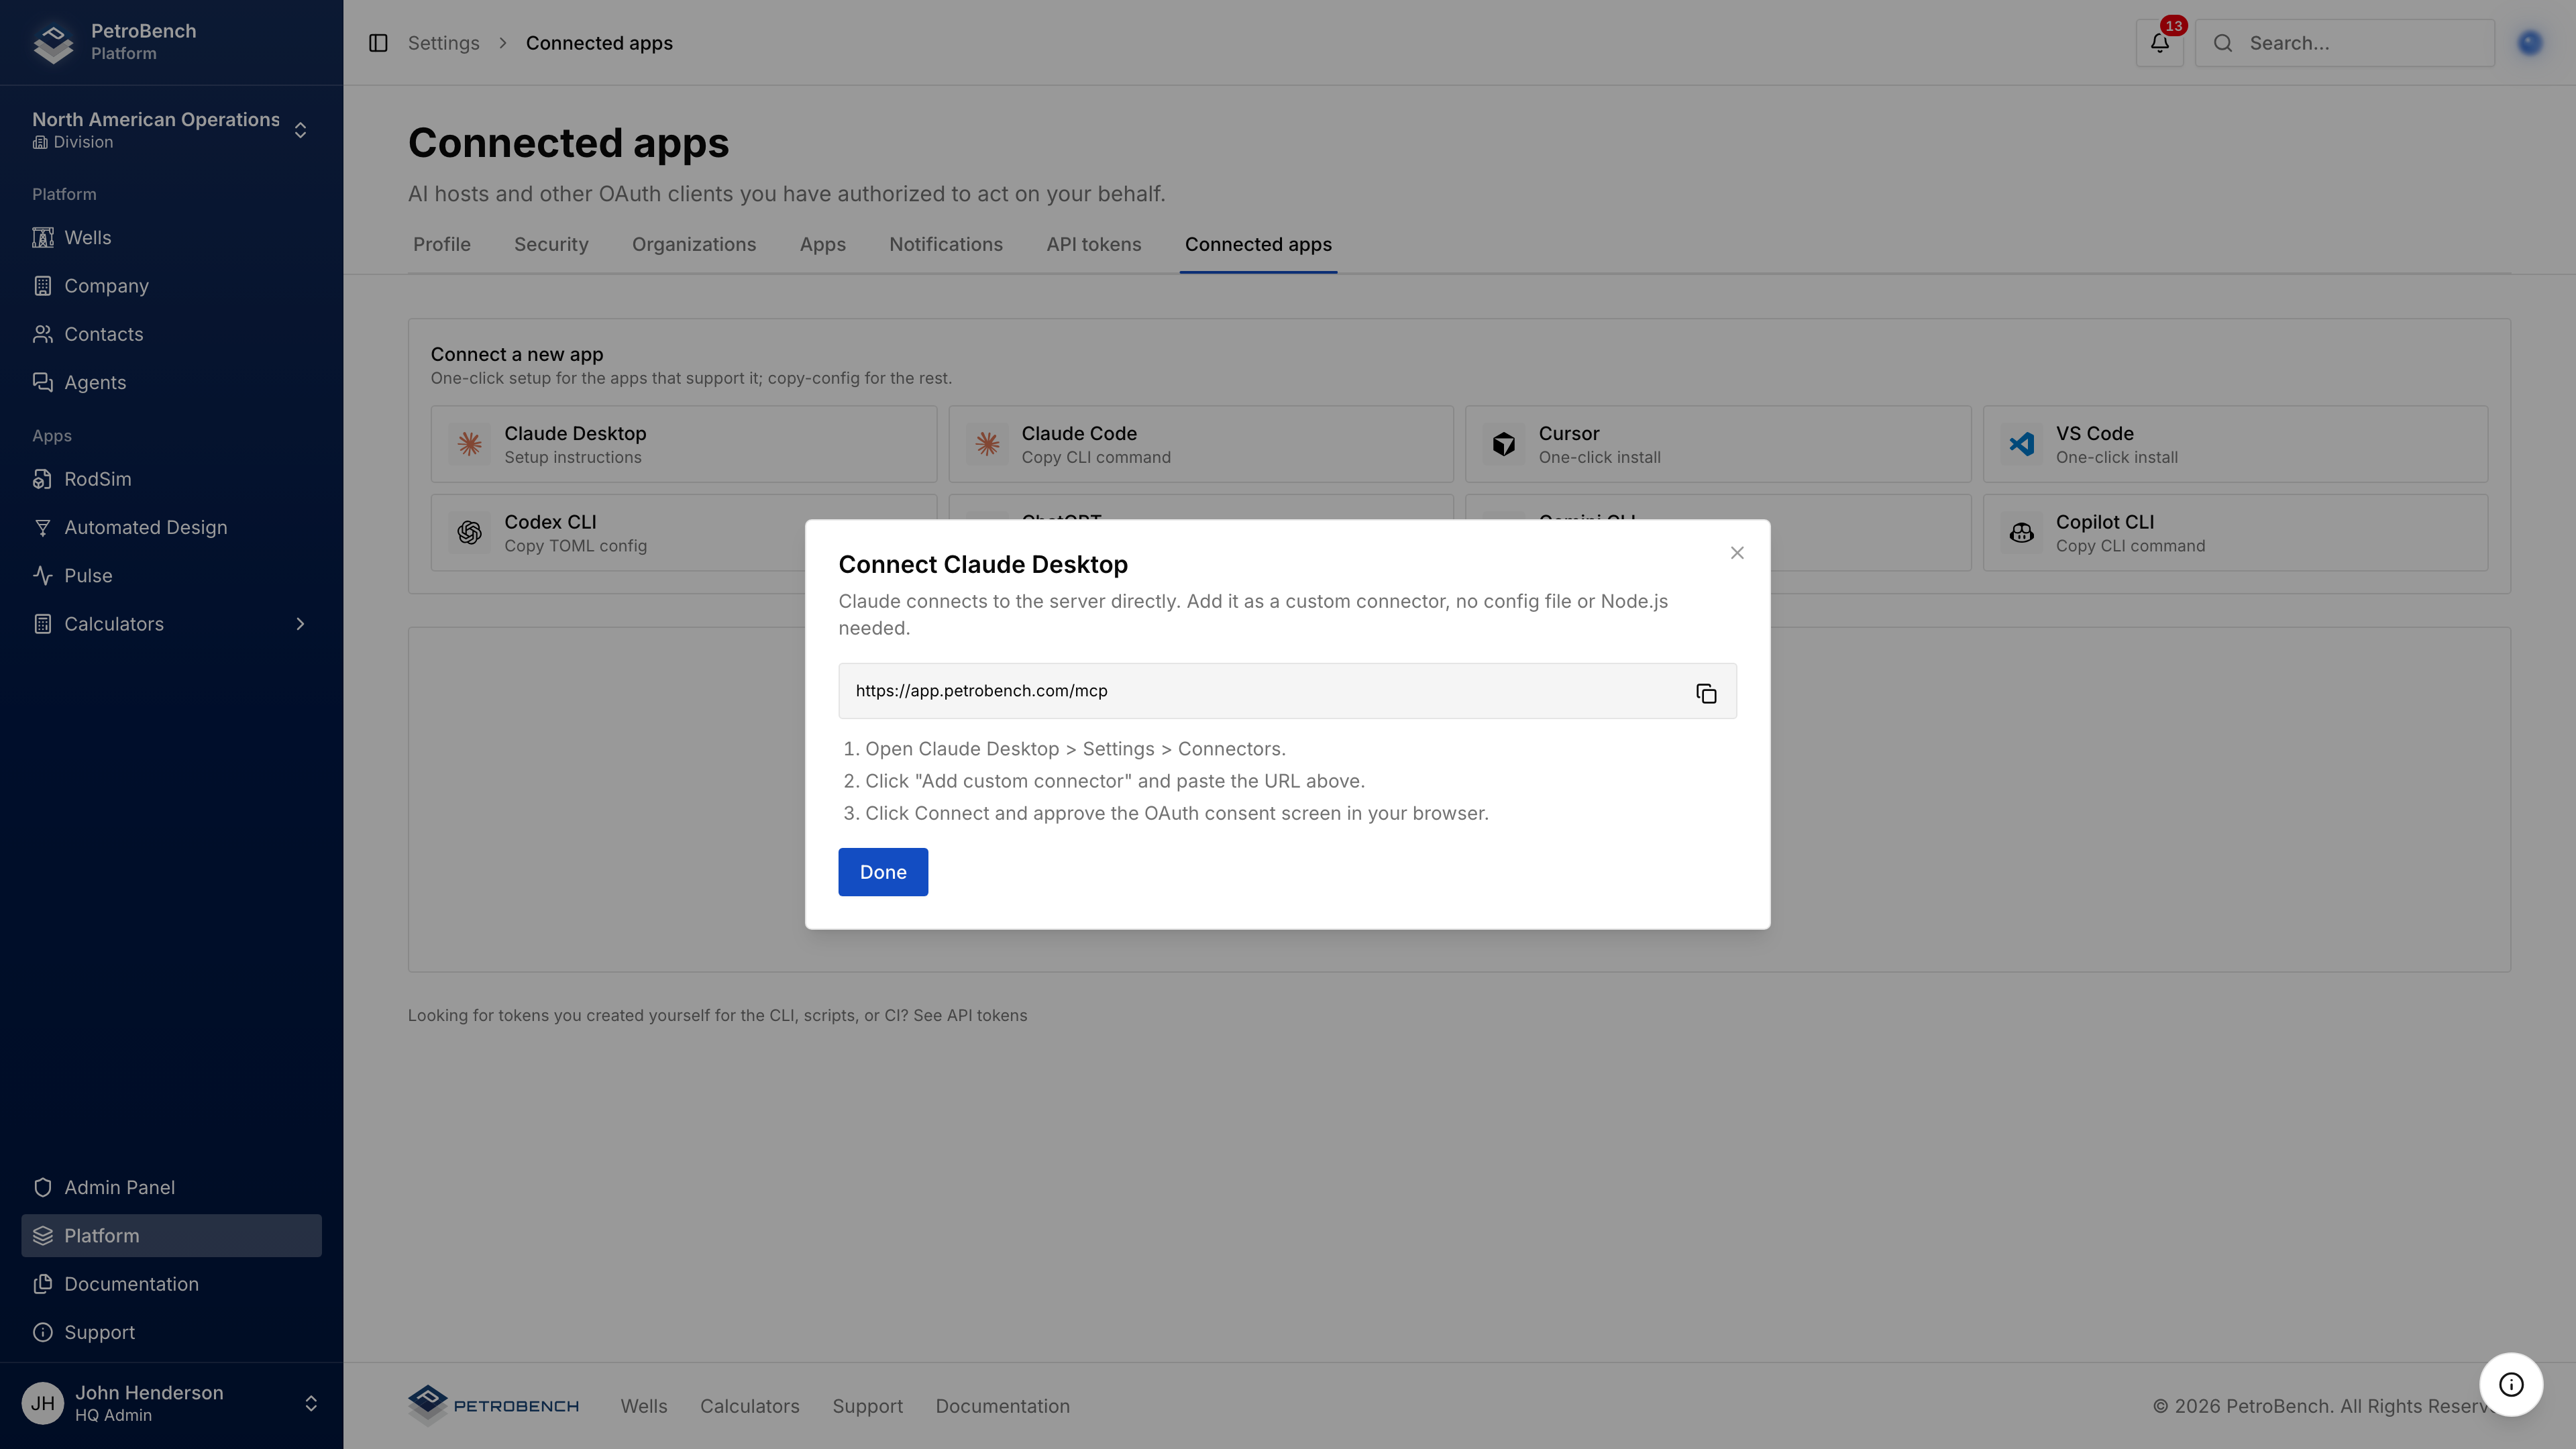Switch to the Apps tab
2576x1449 pixels.
pyautogui.click(x=822, y=245)
